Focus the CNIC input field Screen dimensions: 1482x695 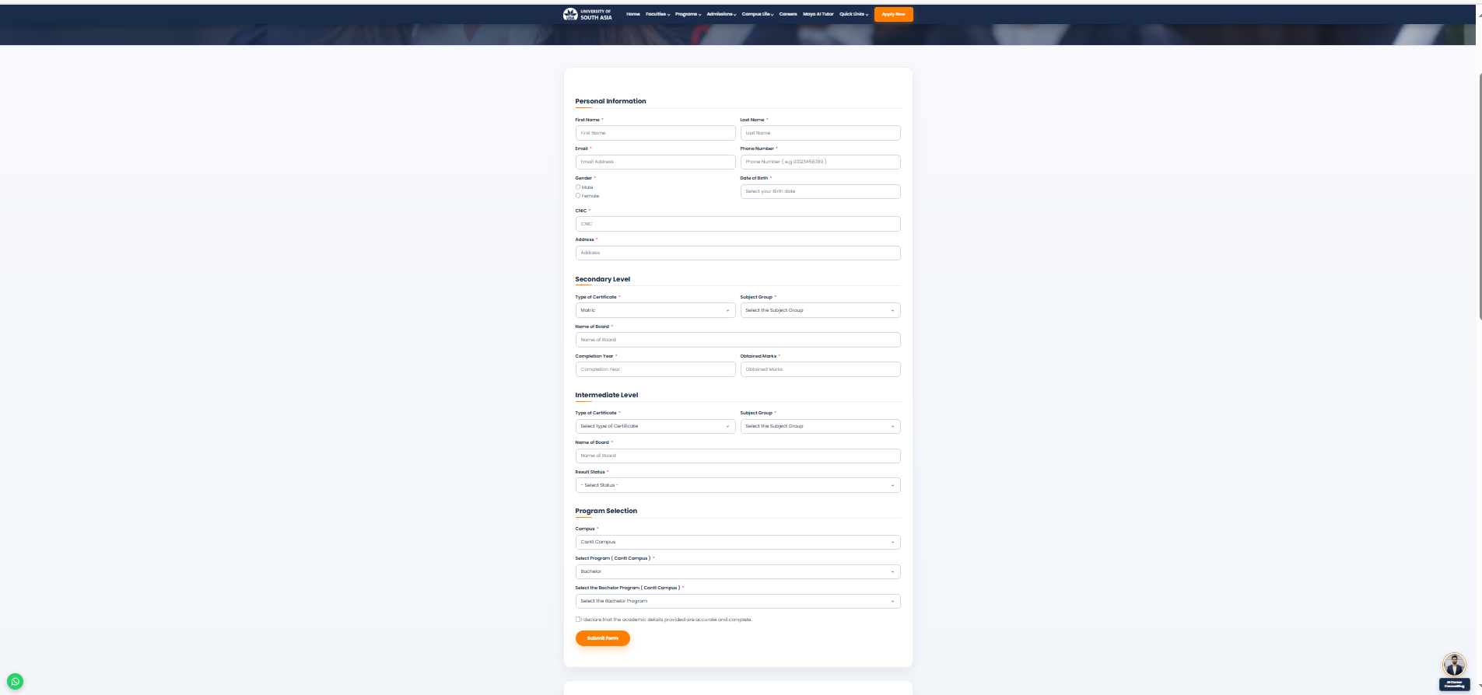[737, 224]
